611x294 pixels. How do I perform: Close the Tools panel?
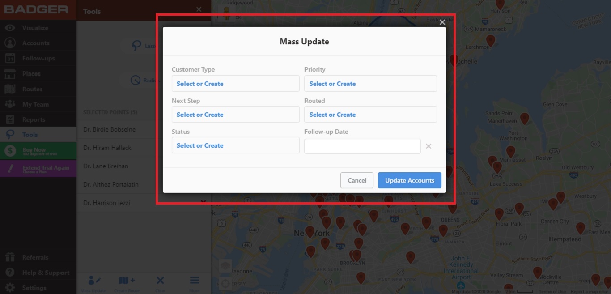(x=199, y=9)
